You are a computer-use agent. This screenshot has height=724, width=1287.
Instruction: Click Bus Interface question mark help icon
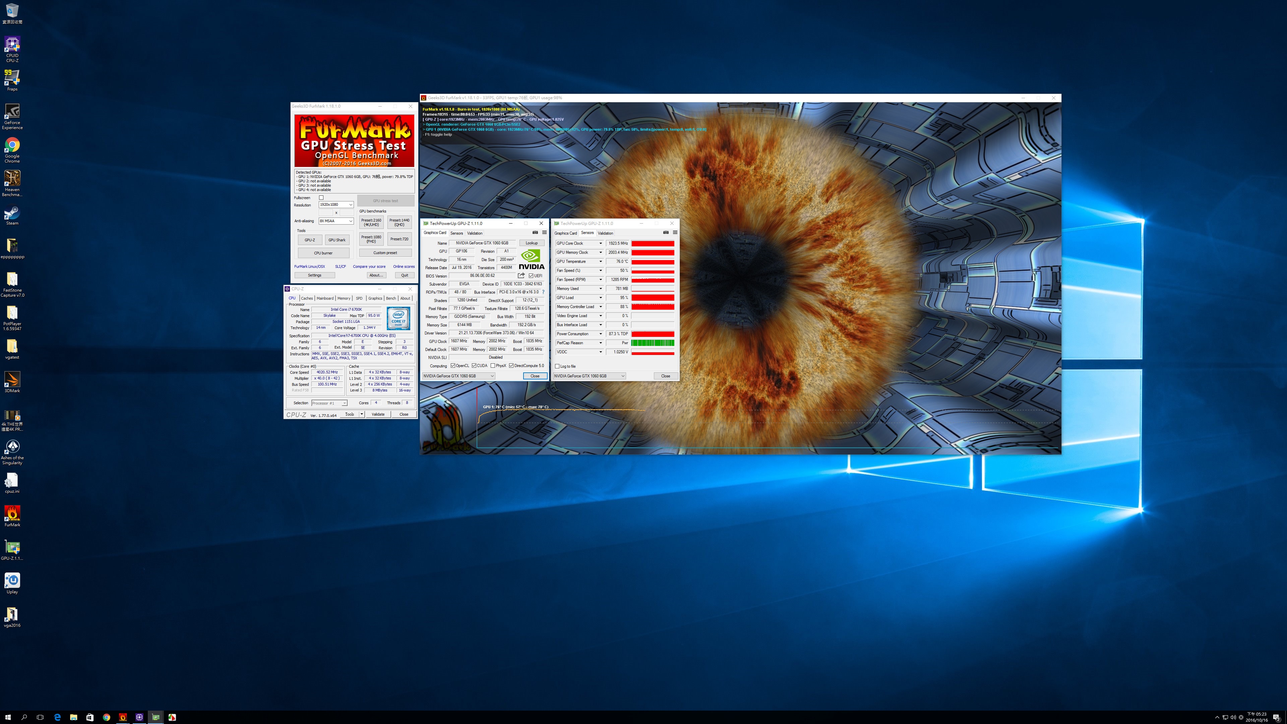(x=543, y=292)
